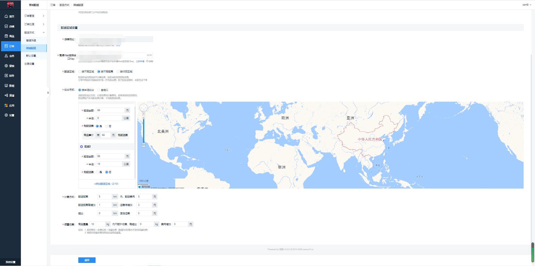
Task: Click the map zoom-in plus button
Action: click(144, 118)
